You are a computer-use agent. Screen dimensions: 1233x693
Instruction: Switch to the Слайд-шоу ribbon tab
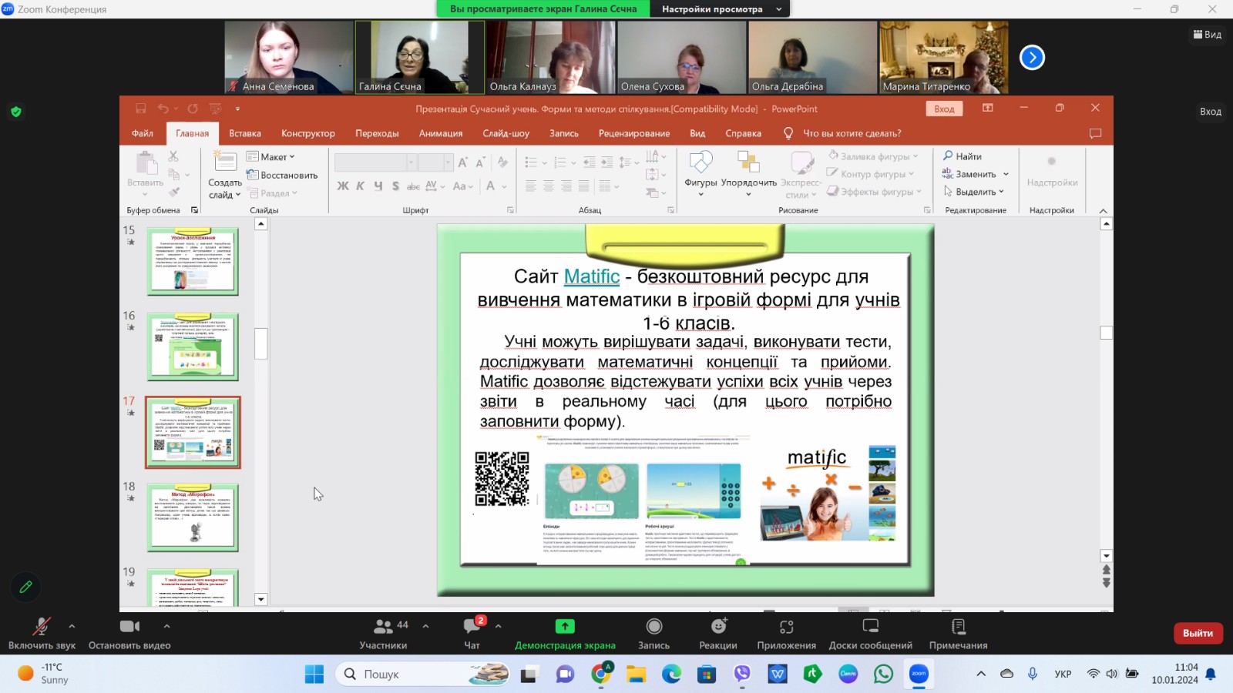tap(506, 133)
